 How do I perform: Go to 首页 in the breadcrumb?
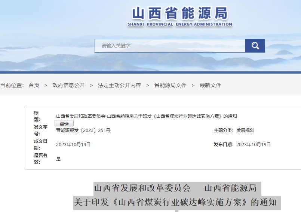coord(34,85)
